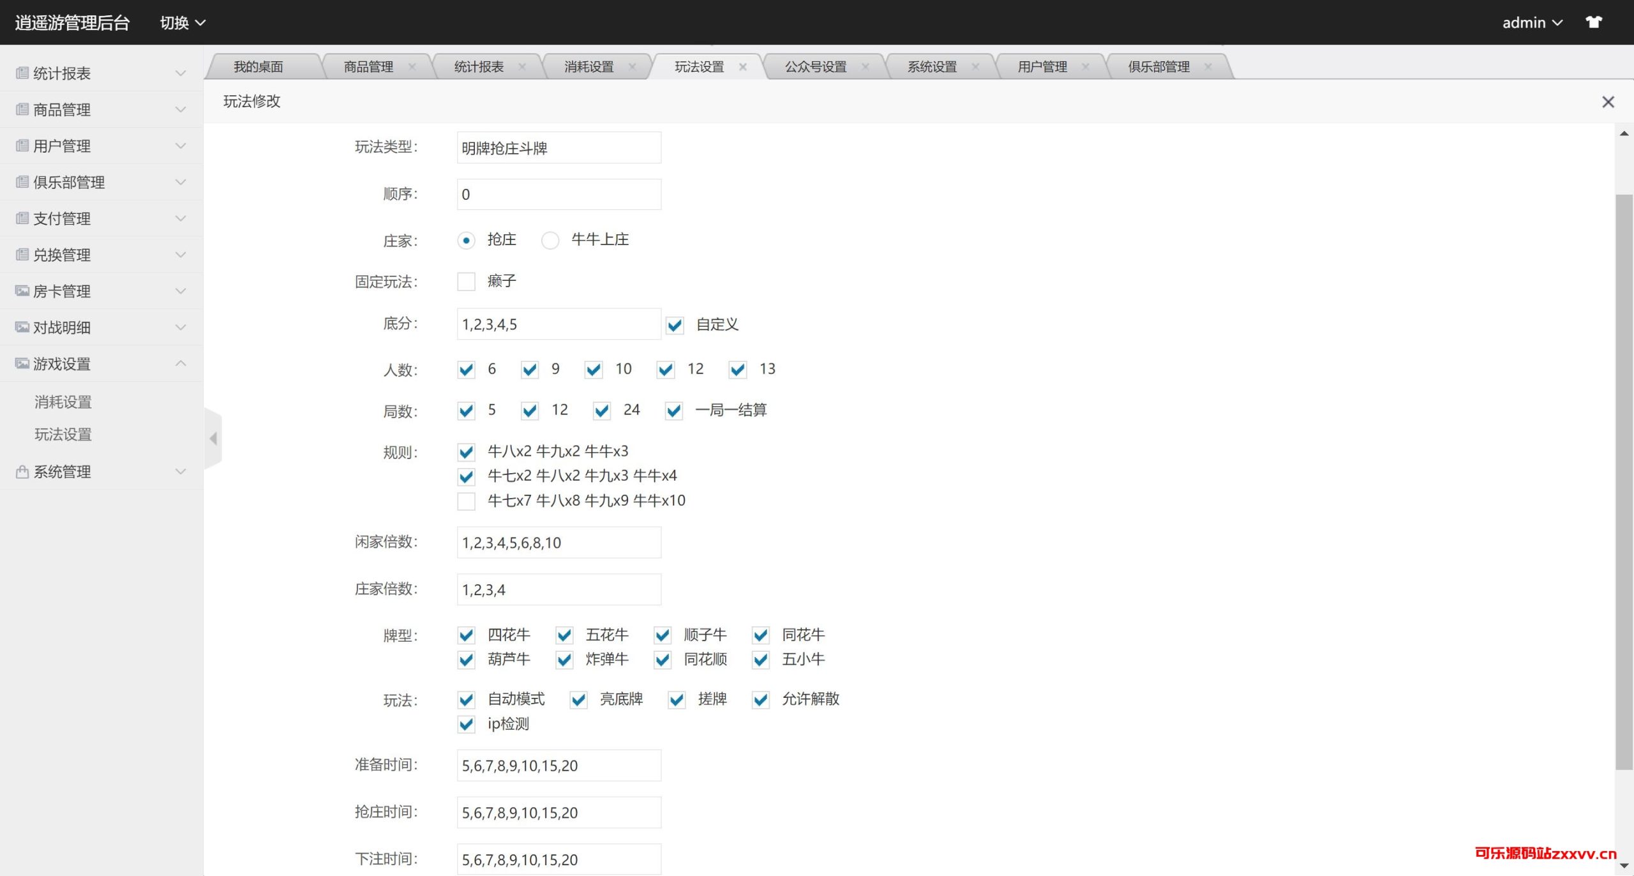Click the 统计报表 sidebar list icon

coord(22,73)
